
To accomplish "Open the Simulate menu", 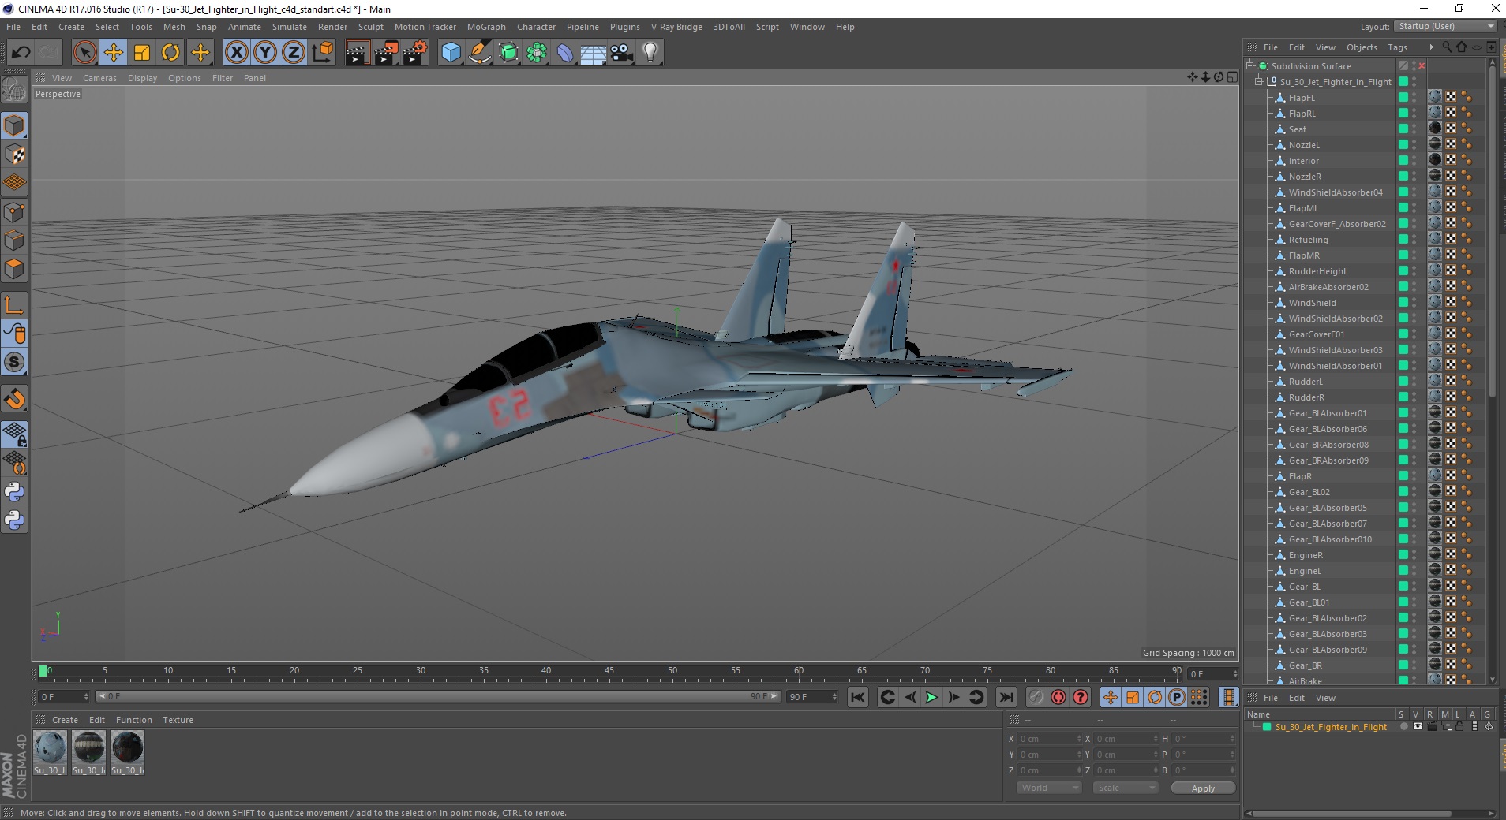I will 290,27.
